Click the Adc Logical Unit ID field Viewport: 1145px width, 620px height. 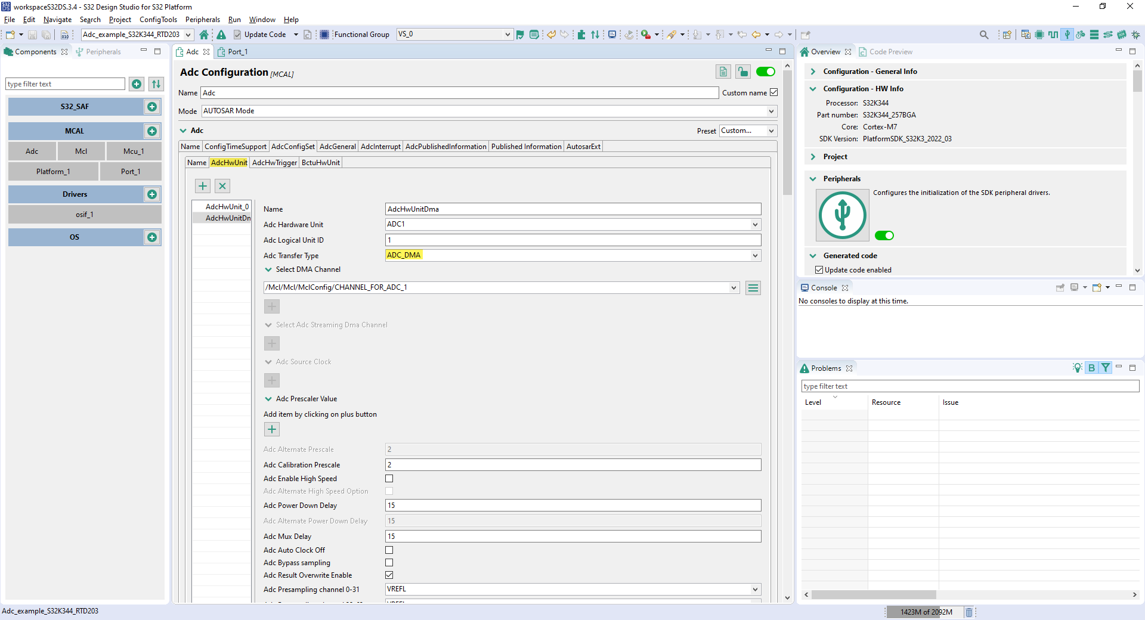[x=573, y=240]
